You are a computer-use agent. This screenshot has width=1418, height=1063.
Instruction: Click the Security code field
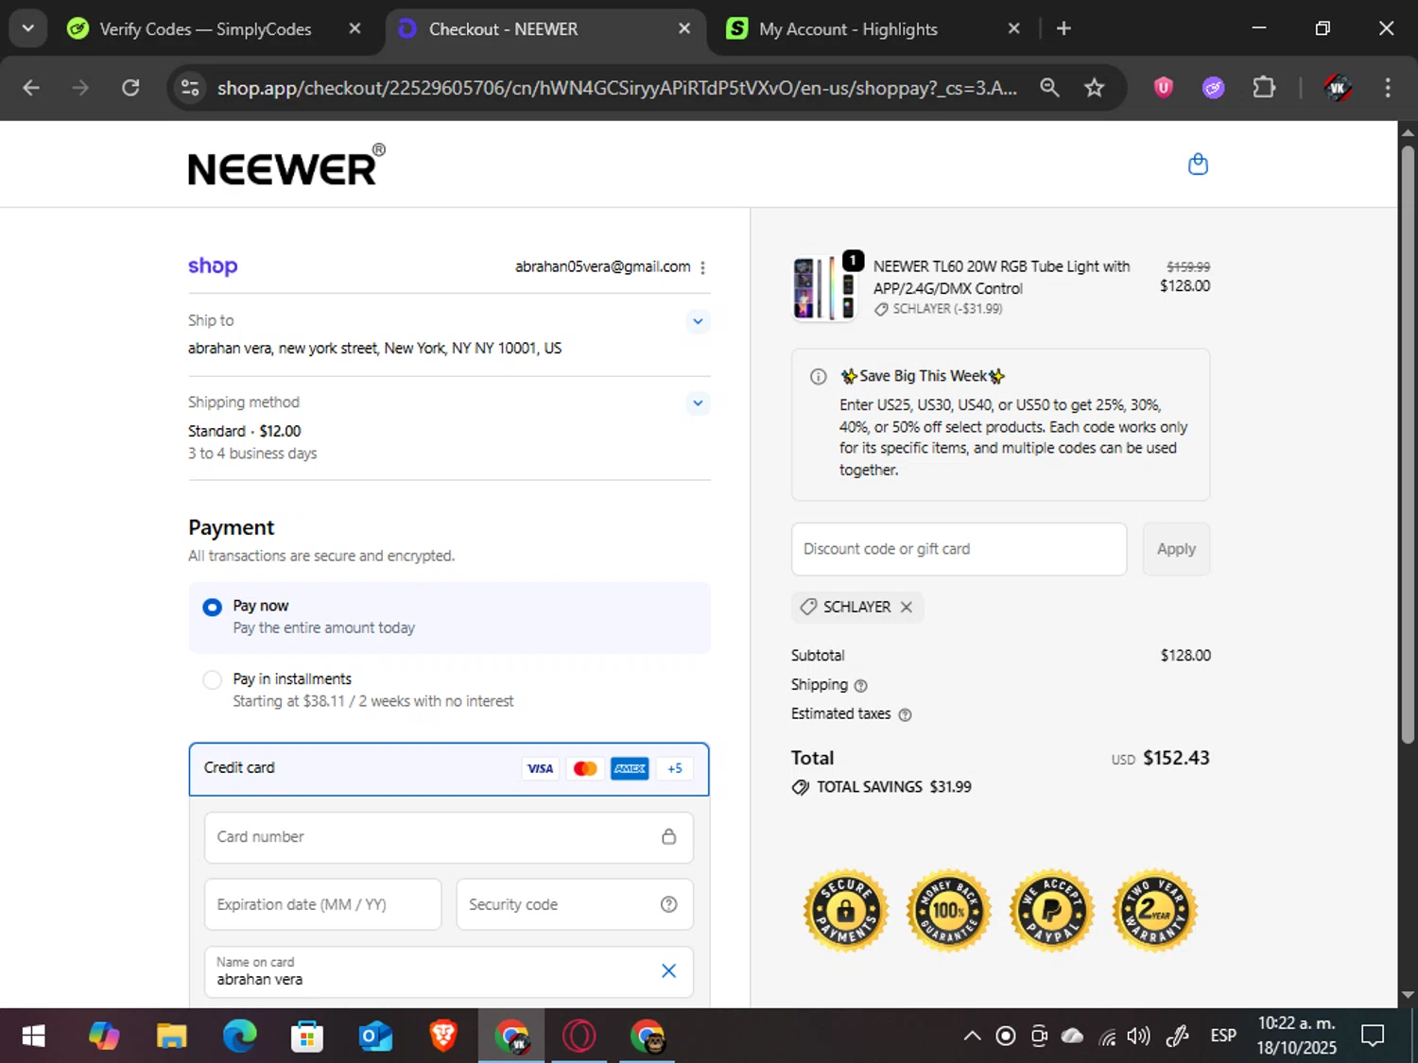575,904
